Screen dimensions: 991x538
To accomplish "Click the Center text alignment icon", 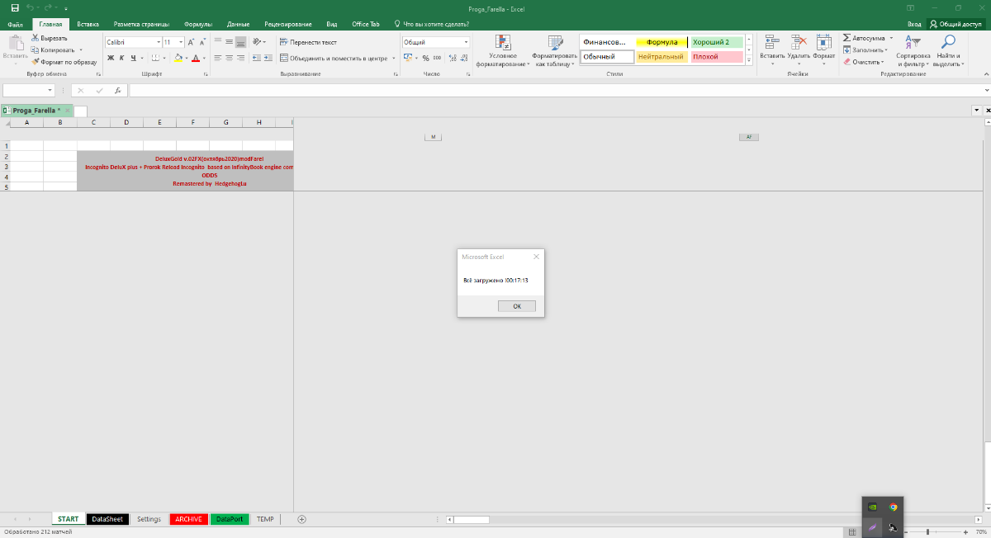I will click(229, 58).
